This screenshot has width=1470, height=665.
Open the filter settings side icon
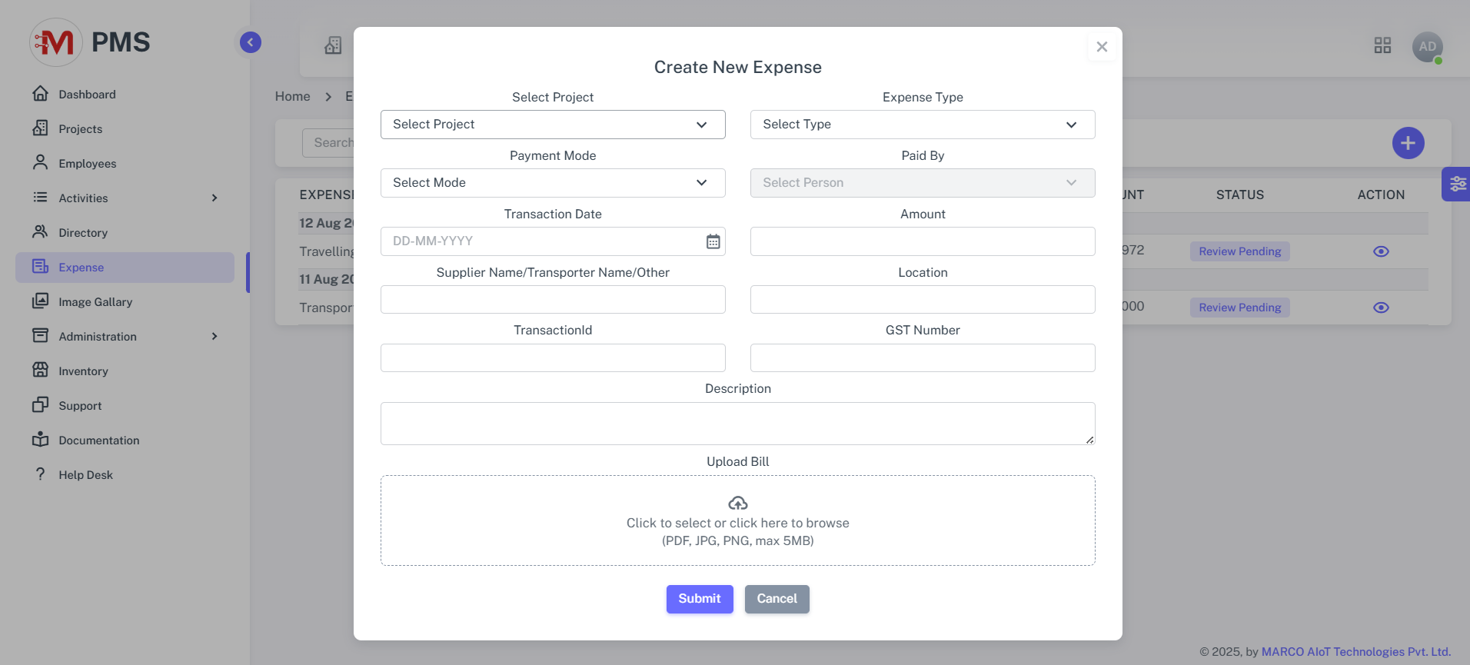1457,184
